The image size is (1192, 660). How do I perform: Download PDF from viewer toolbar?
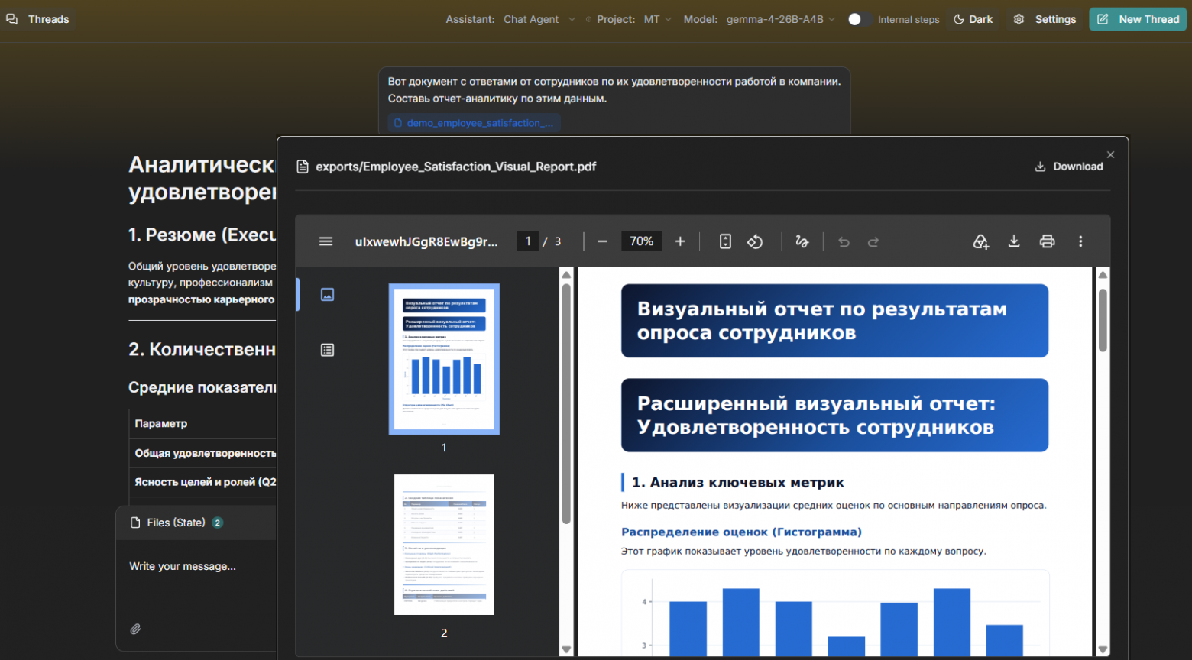click(x=1014, y=241)
